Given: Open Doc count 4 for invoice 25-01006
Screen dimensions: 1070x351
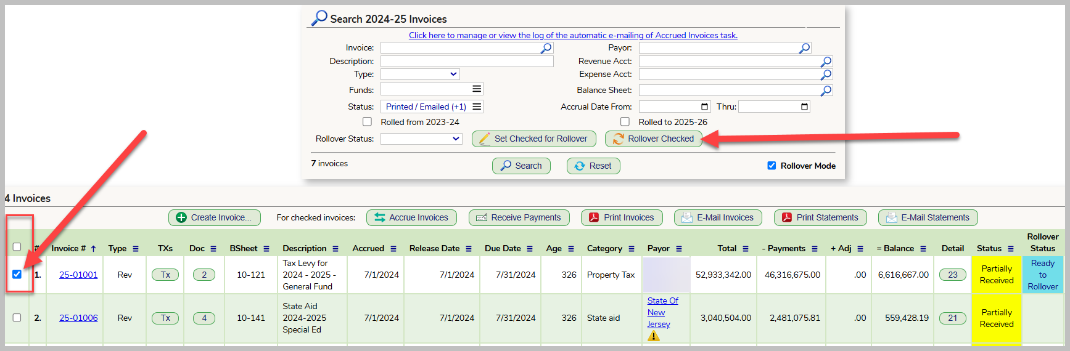Looking at the screenshot, I should [x=204, y=318].
